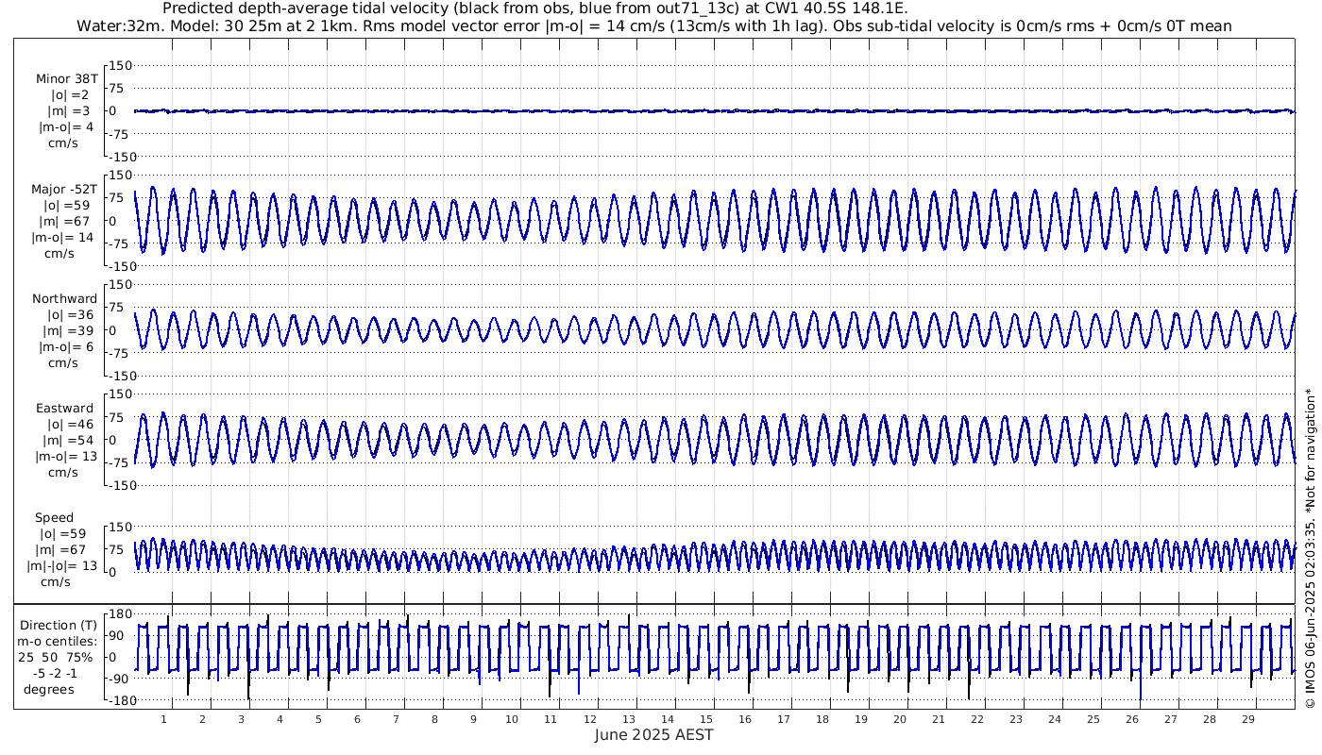Click day 15 tick on the date axis
The image size is (1322, 755).
[705, 719]
